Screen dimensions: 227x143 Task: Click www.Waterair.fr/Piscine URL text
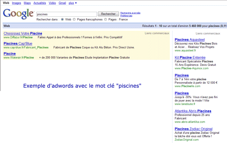coord(19,58)
